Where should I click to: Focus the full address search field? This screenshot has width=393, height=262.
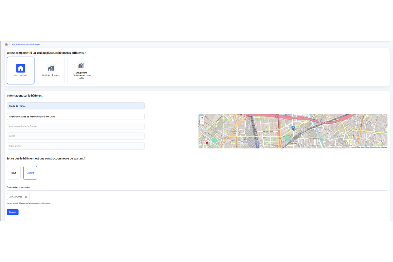pyautogui.click(x=75, y=116)
